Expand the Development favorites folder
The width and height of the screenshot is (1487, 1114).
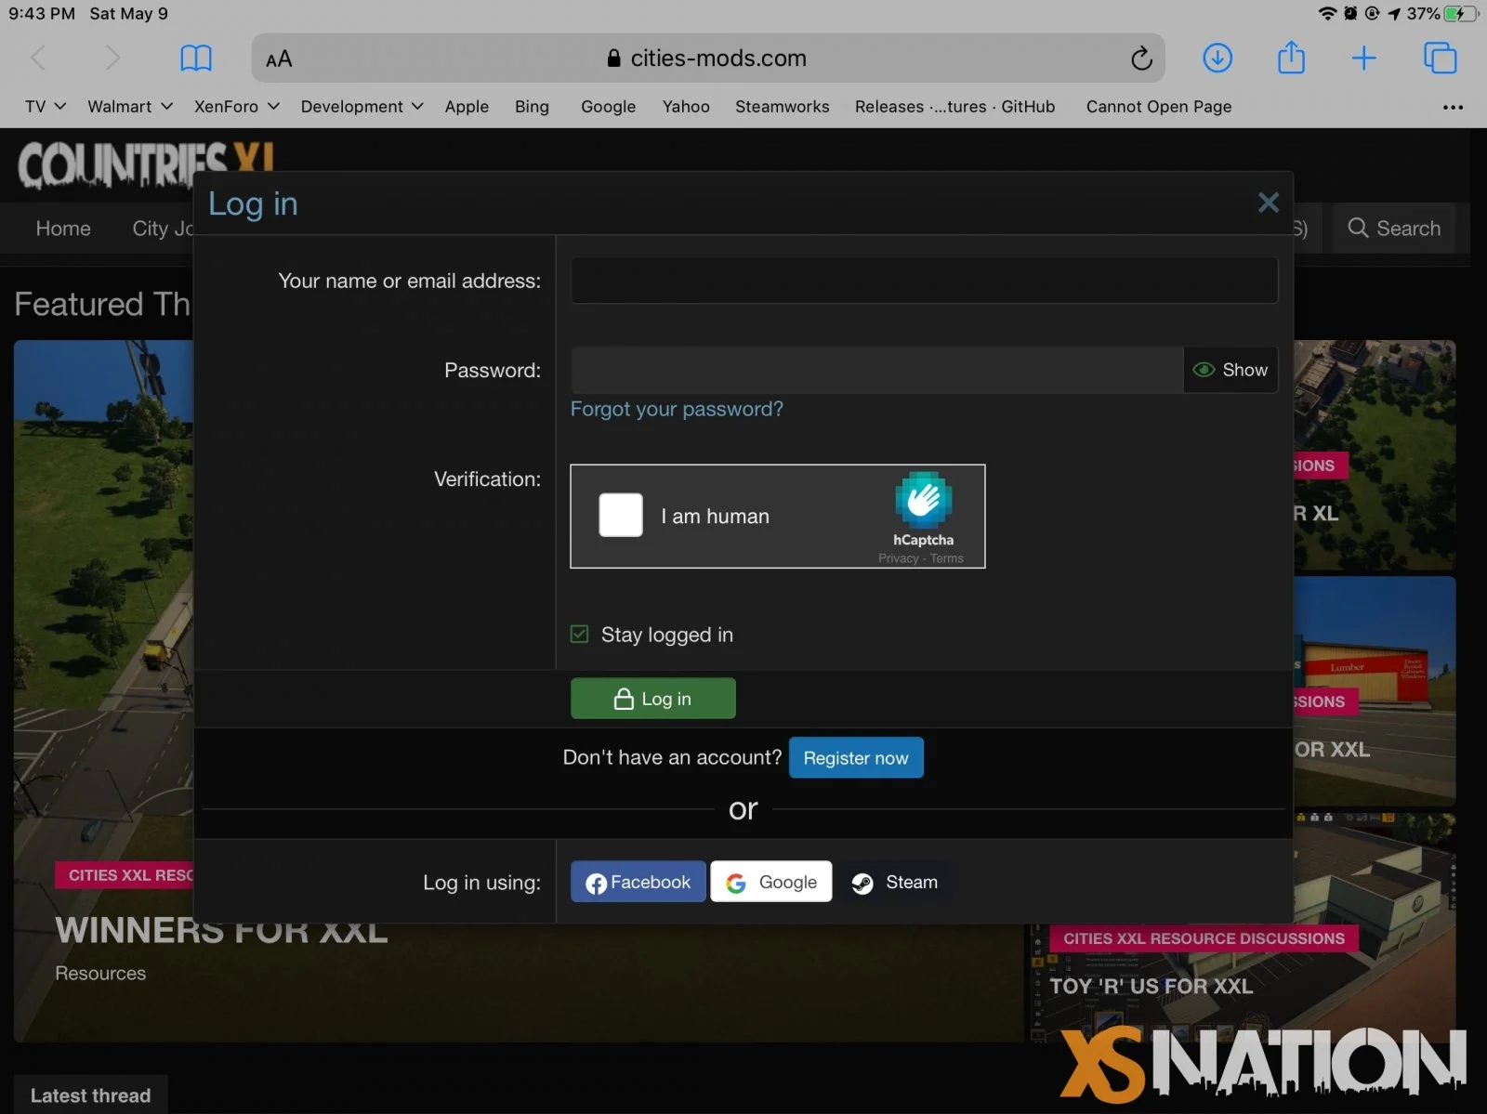pos(362,107)
